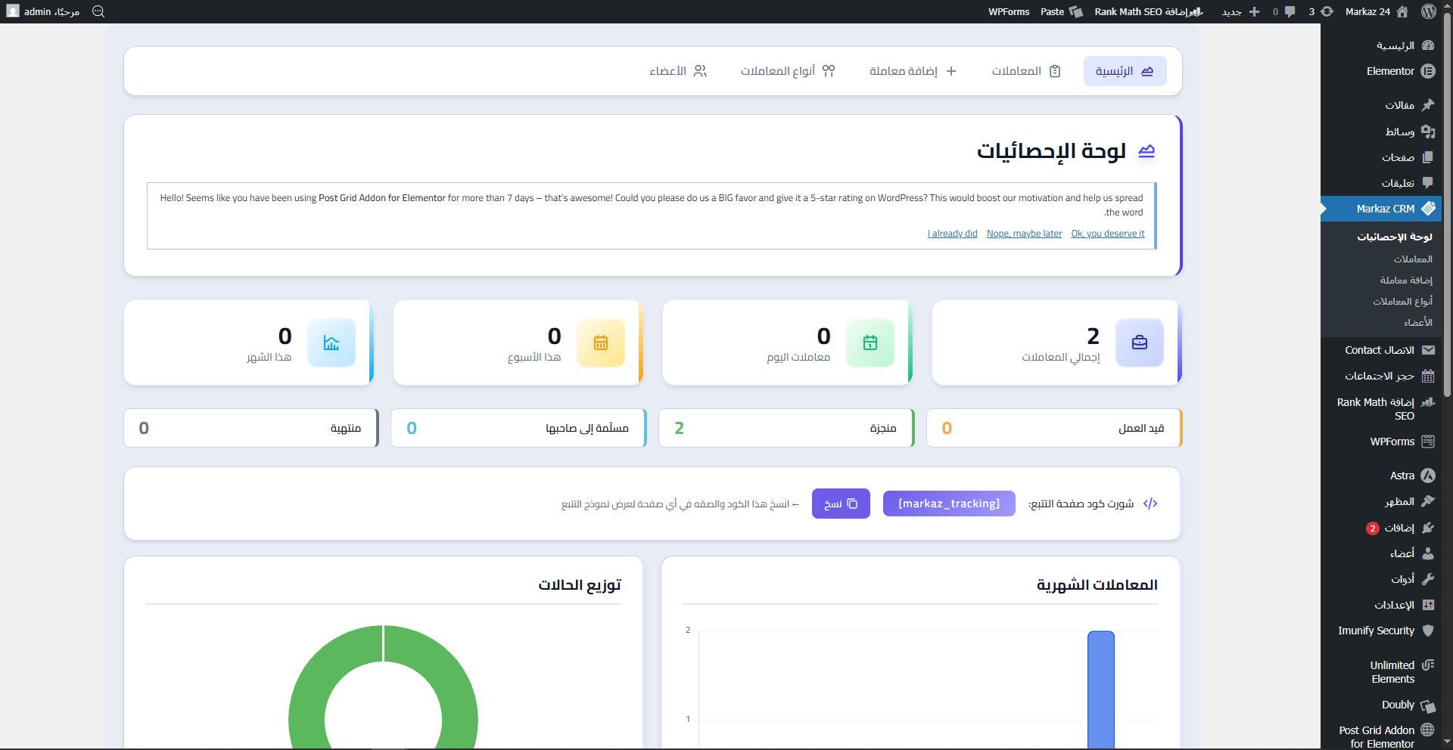This screenshot has height=750, width=1453.
Task: Click the مسلّمة إلى صاحبها status card
Action: [x=518, y=428]
